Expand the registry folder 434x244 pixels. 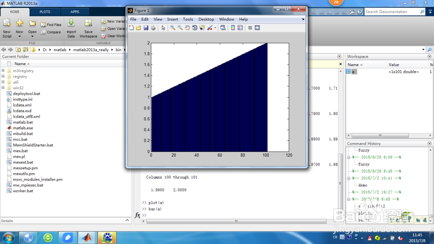[3, 76]
